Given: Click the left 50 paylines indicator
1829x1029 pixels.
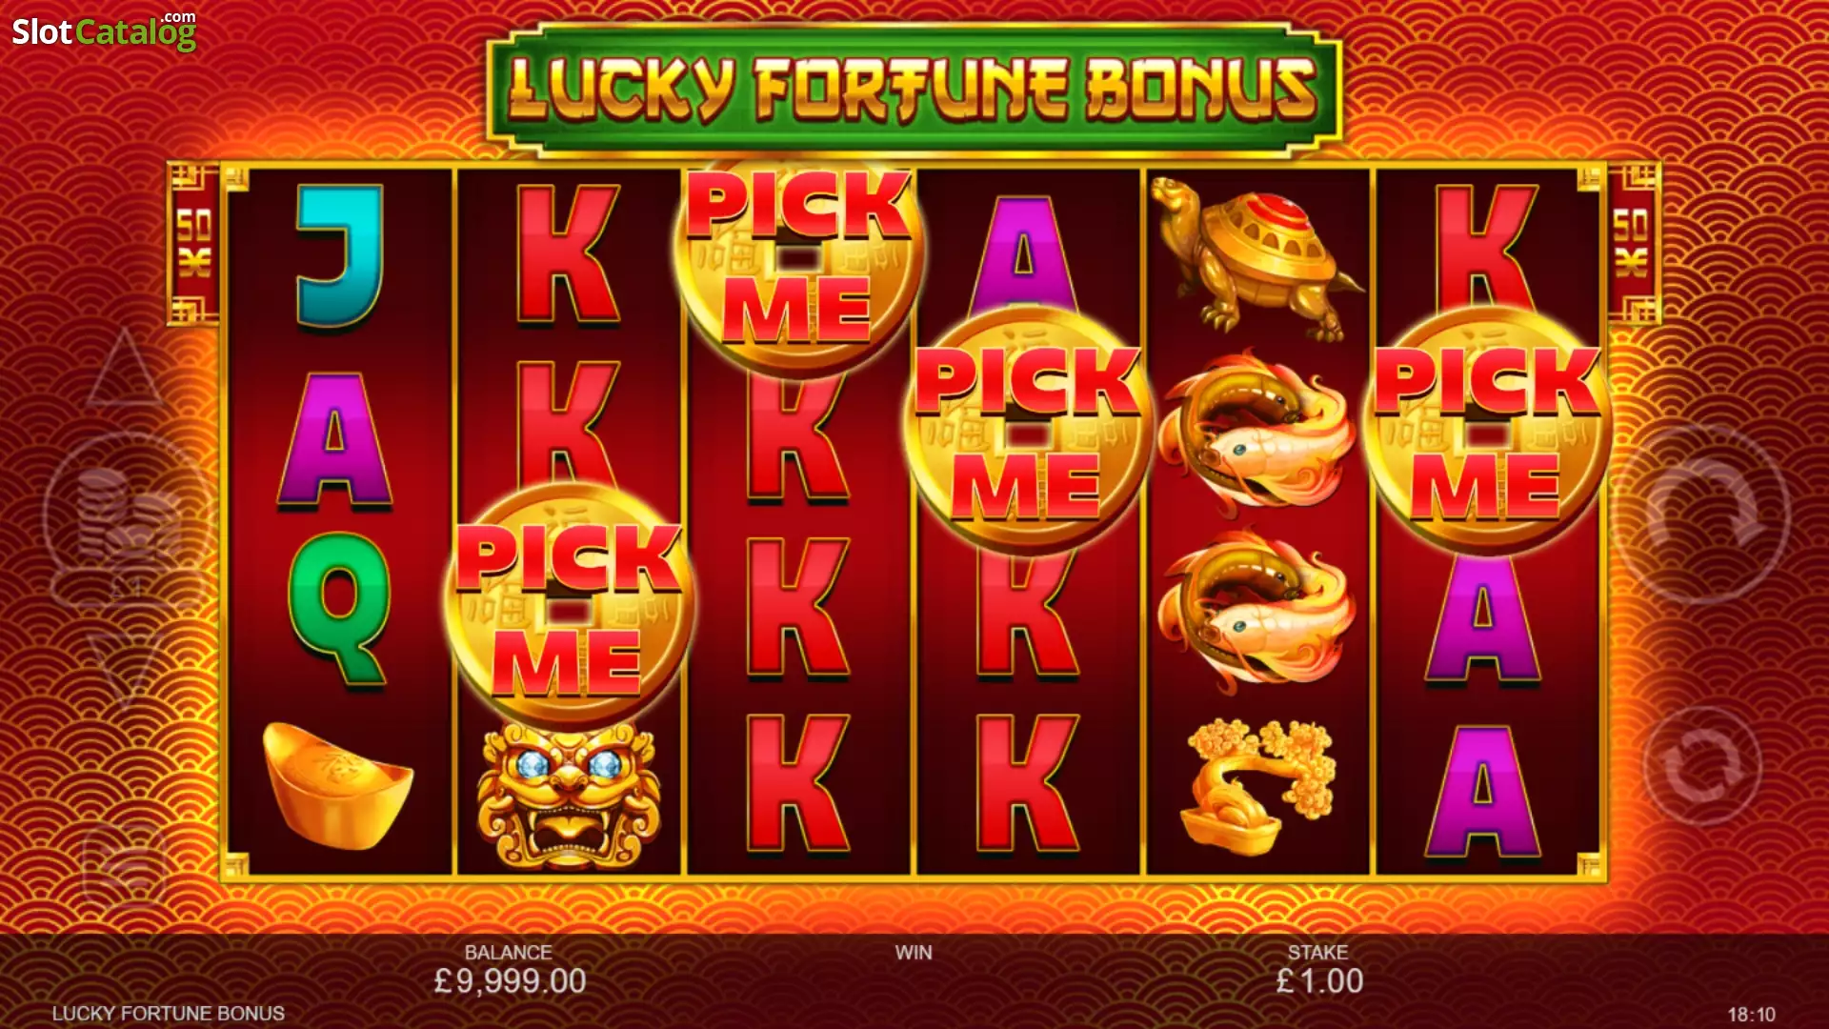Looking at the screenshot, I should tap(194, 244).
